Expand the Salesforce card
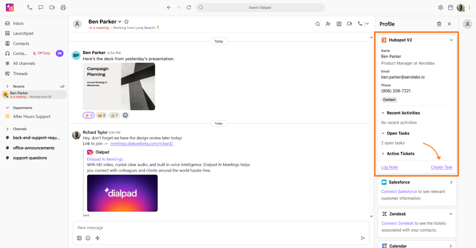 click(x=451, y=182)
